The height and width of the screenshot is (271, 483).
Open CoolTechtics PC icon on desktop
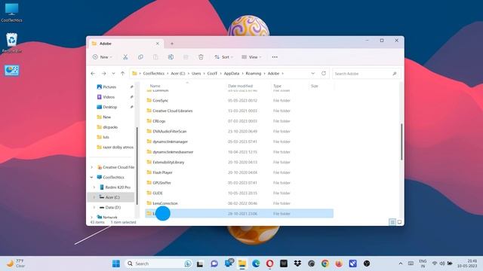(12, 13)
